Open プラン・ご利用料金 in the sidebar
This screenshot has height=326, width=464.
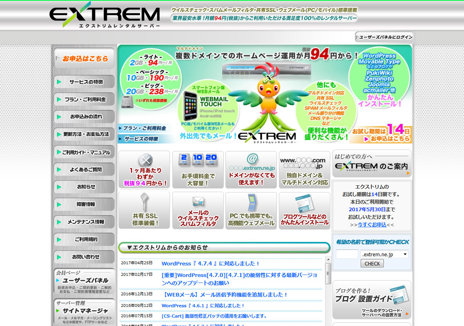(84, 99)
